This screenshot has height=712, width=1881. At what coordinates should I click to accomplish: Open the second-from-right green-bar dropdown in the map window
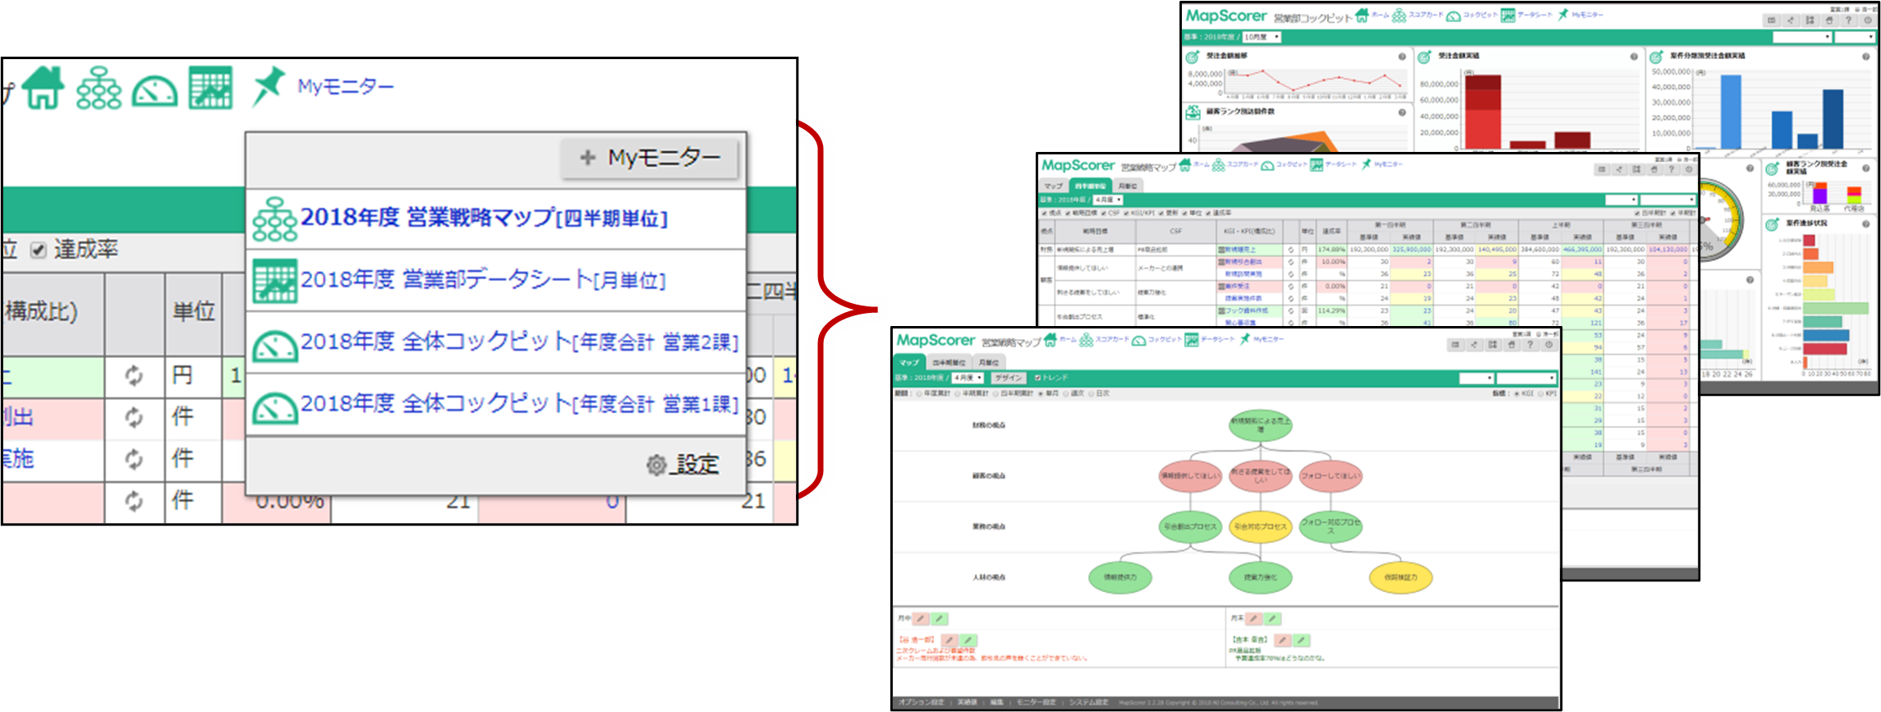[1476, 379]
